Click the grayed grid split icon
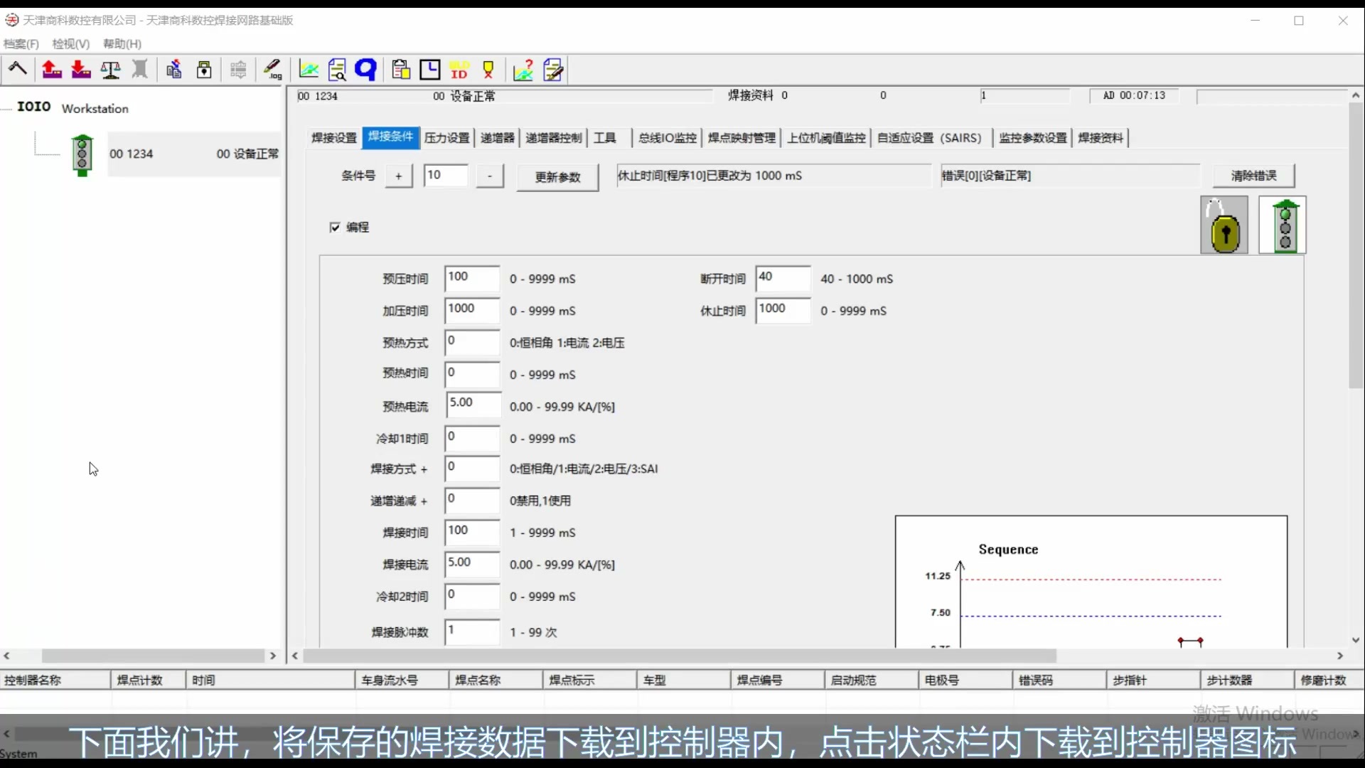Viewport: 1365px width, 768px height. tap(238, 69)
